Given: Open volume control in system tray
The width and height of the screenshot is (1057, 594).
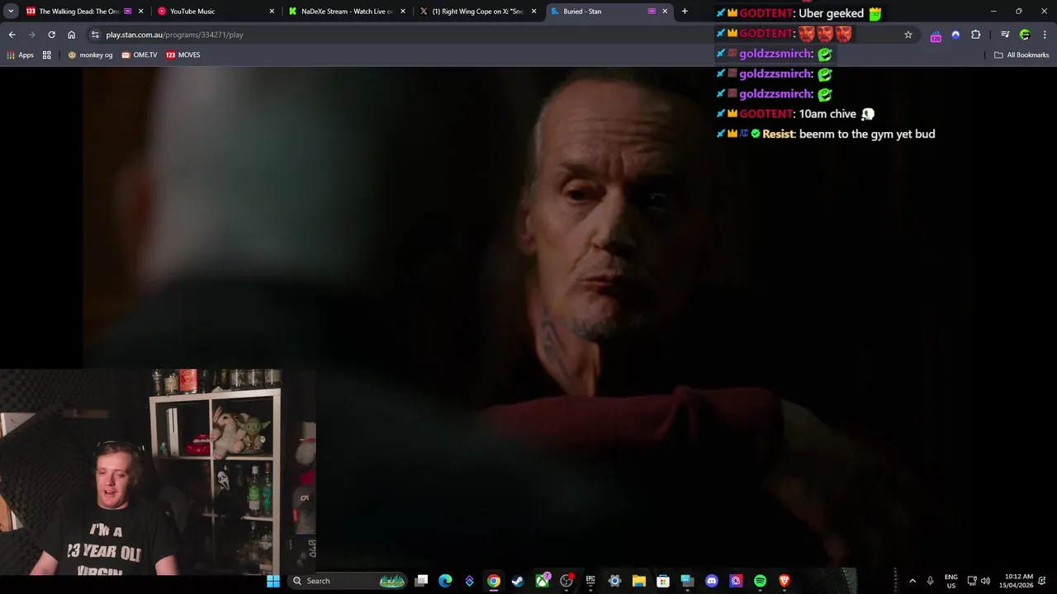Looking at the screenshot, I should pyautogui.click(x=985, y=581).
